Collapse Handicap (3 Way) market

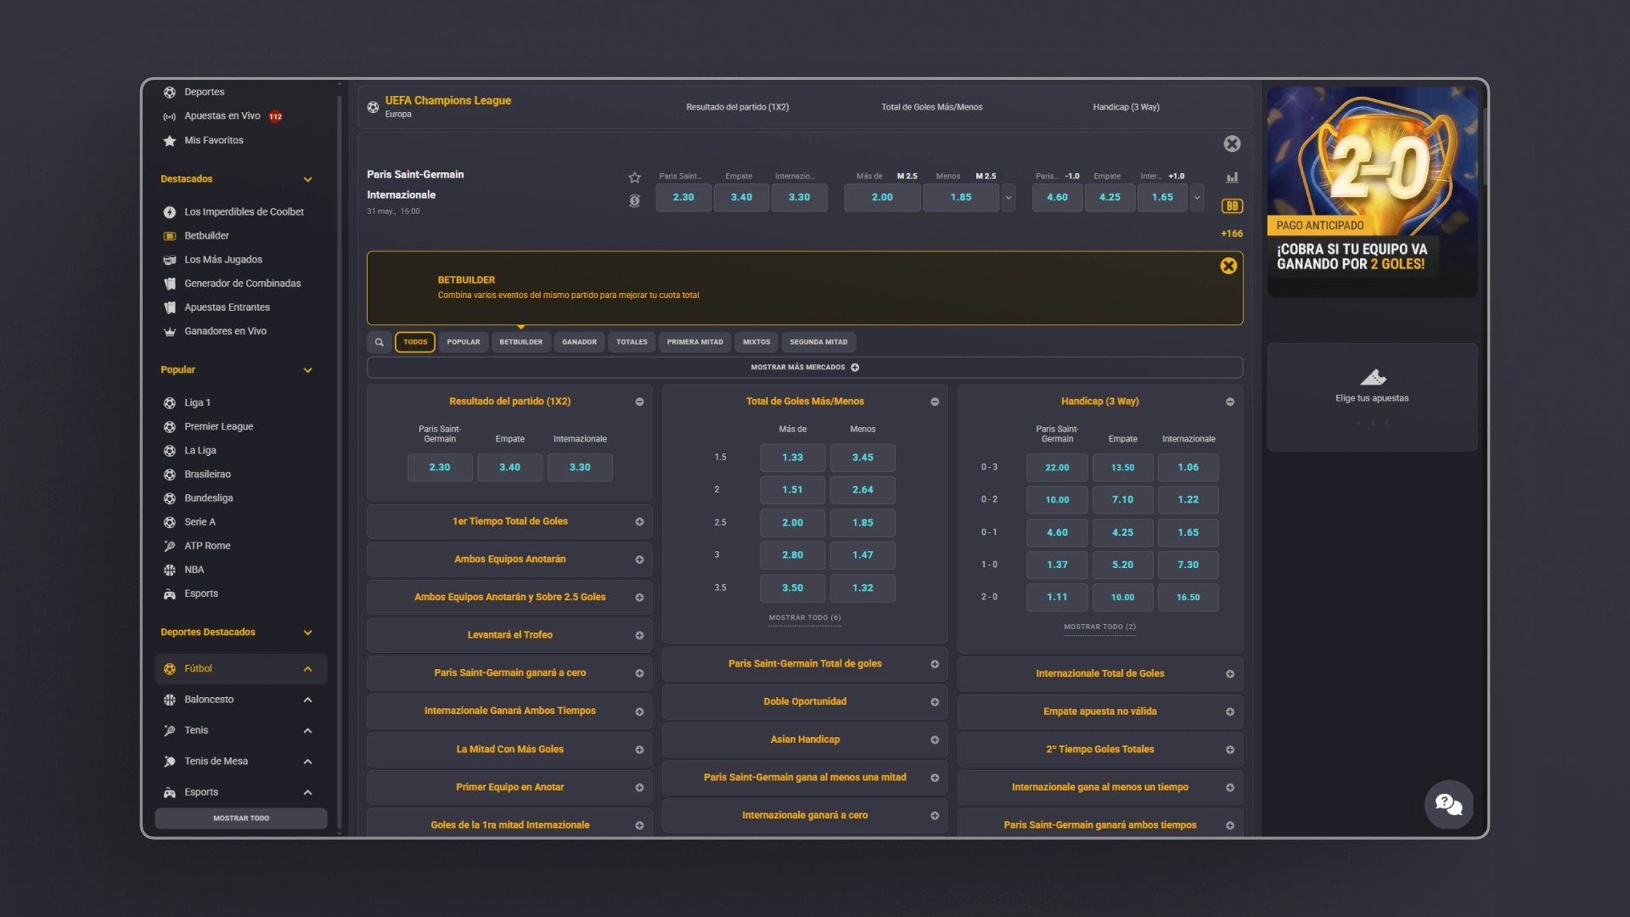click(x=1230, y=402)
